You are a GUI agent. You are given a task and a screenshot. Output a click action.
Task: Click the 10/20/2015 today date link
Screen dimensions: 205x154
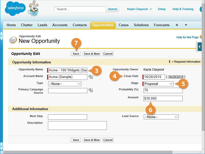176,77
